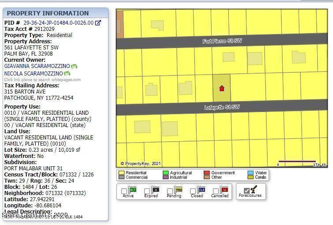Click whitepages icon next to Giavanna Scaramozzino
The image size is (333, 225).
click(x=74, y=66)
